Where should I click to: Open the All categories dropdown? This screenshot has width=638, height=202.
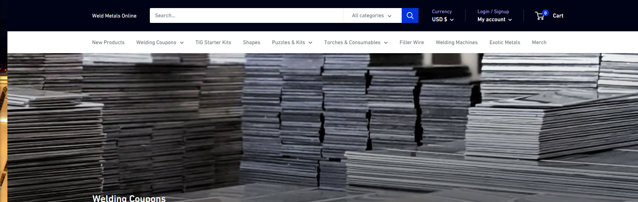click(x=372, y=15)
